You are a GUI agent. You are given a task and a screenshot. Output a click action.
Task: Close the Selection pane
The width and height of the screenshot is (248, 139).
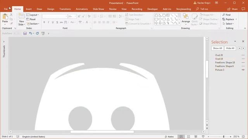tap(243, 41)
